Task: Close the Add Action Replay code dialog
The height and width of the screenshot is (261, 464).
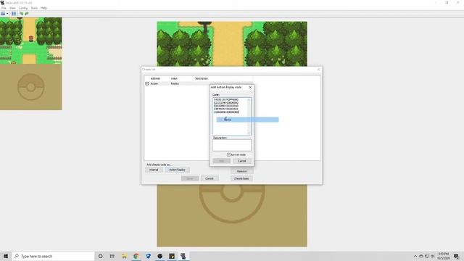Action: tap(250, 87)
